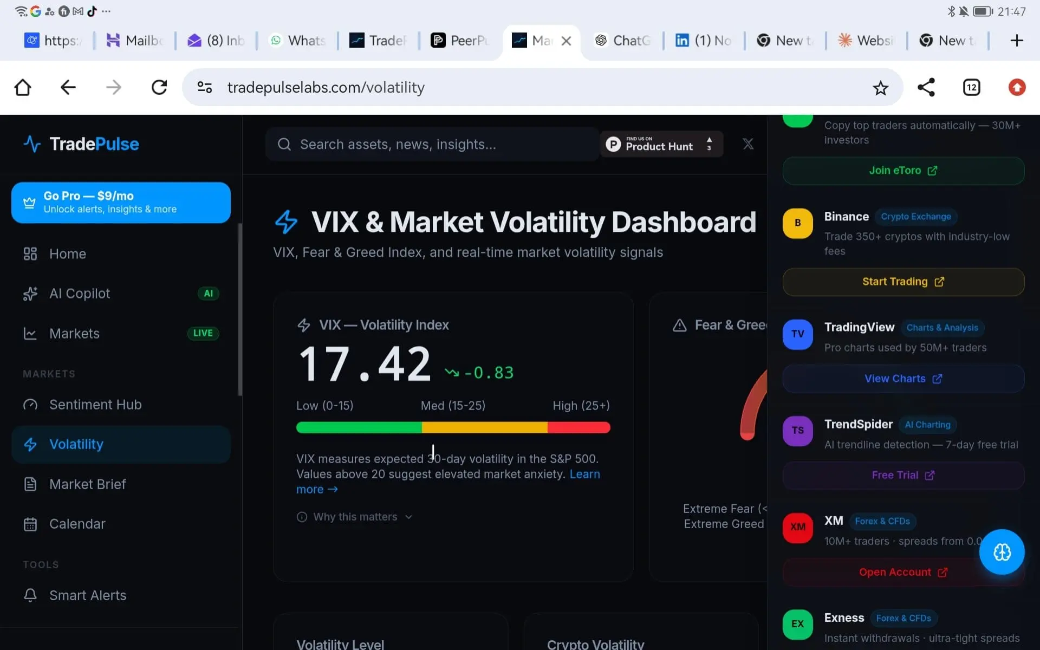The height and width of the screenshot is (650, 1040).
Task: Switch to the (8) Inbox browser tab
Action: tap(216, 41)
